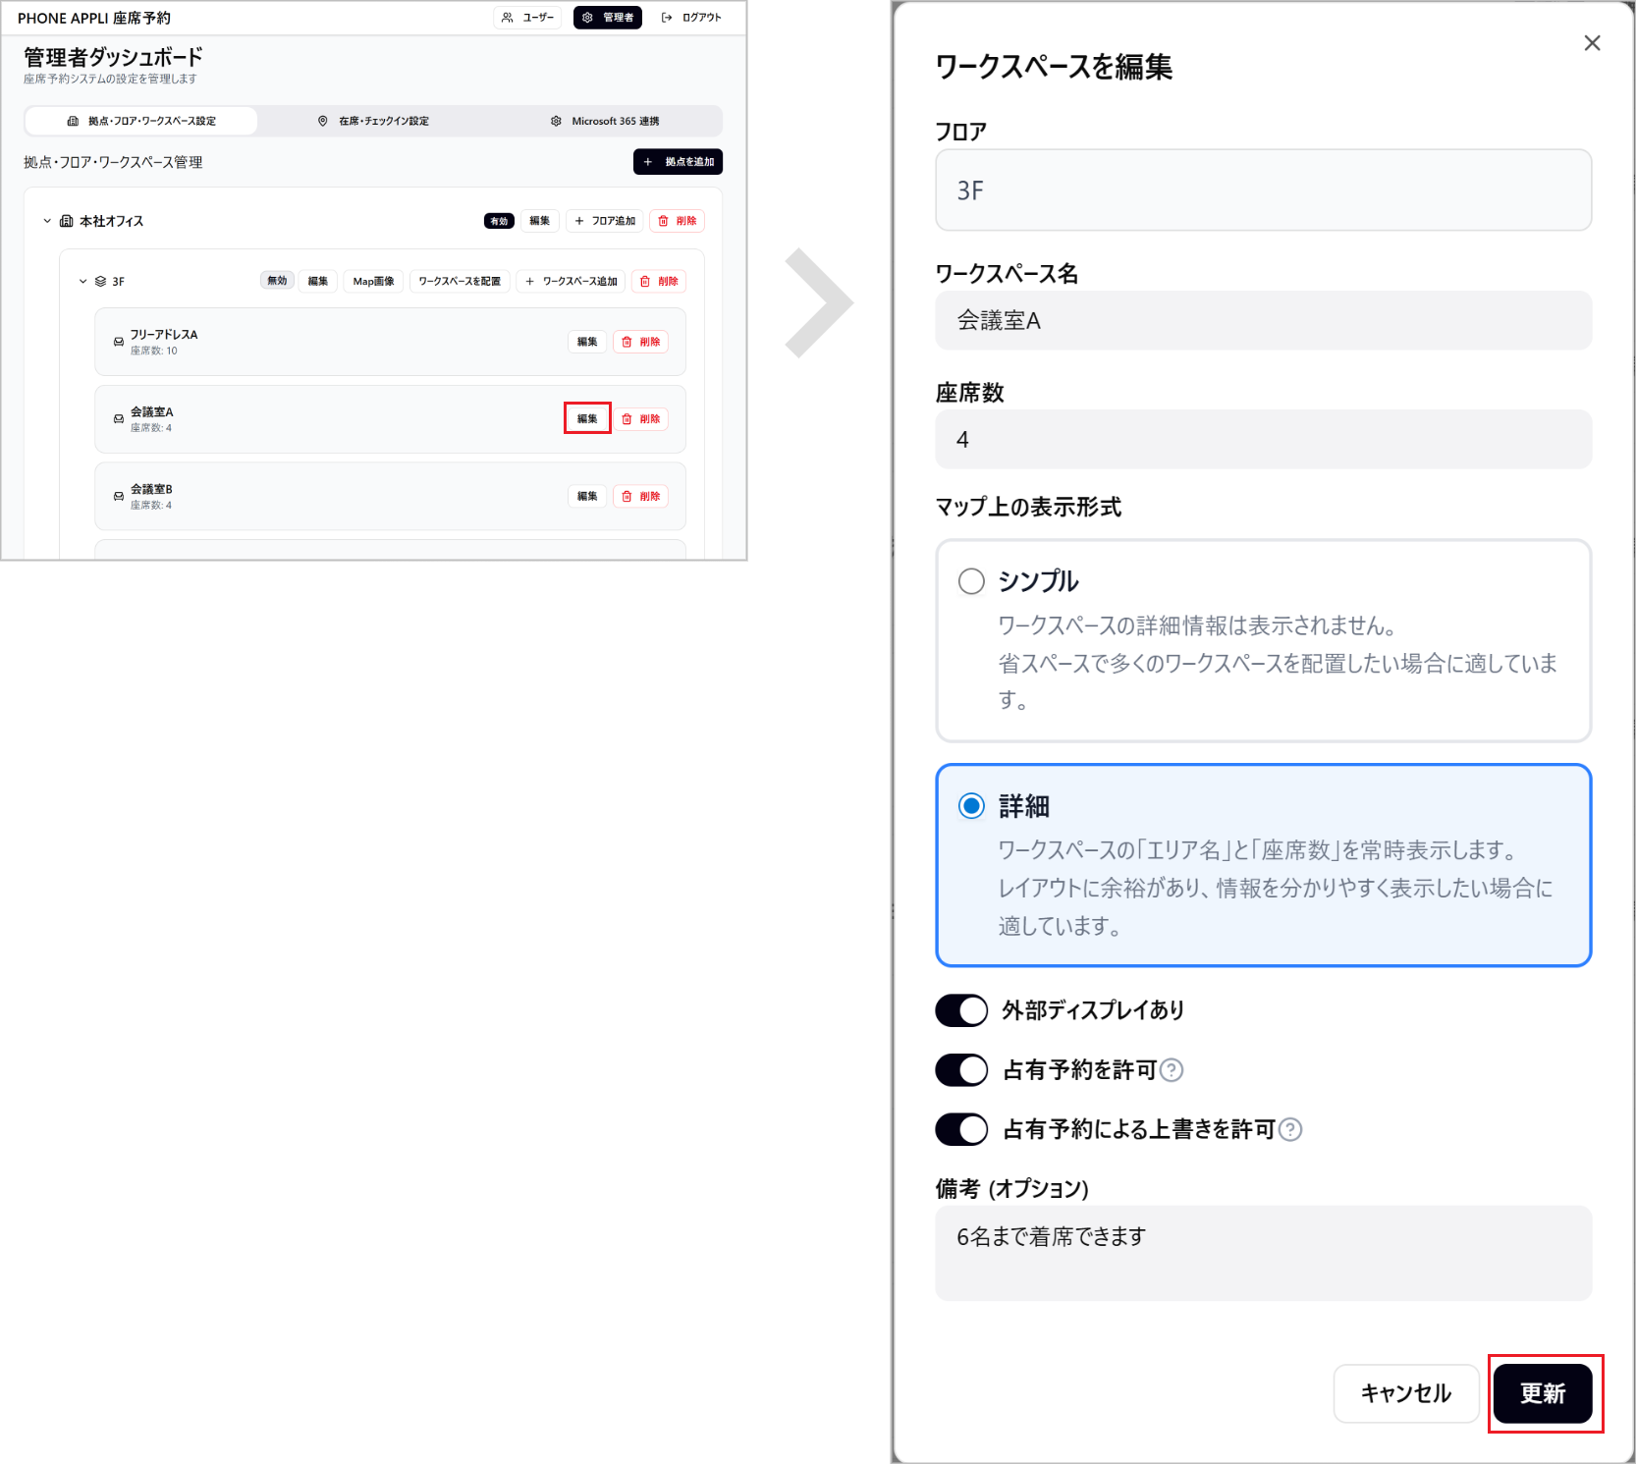Click the help icon next to 占有予約を許可
This screenshot has height=1464, width=1636.
[1172, 1070]
